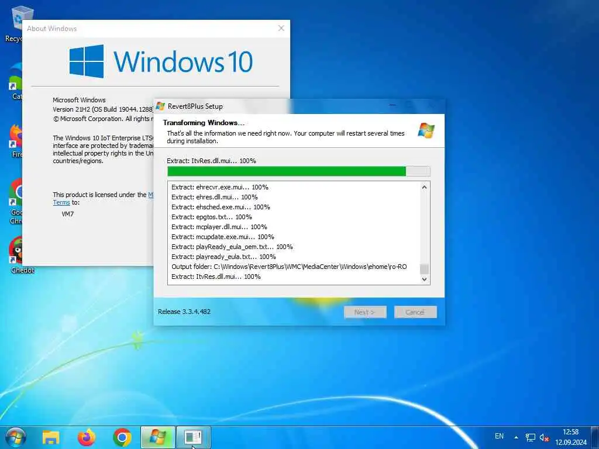Open the Start menu orb
The image size is (599, 449).
[x=16, y=437]
